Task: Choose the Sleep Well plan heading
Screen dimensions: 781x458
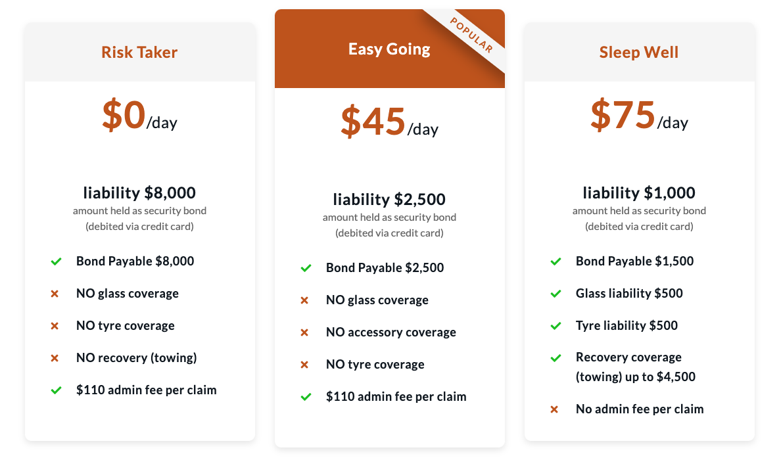Action: pyautogui.click(x=638, y=53)
